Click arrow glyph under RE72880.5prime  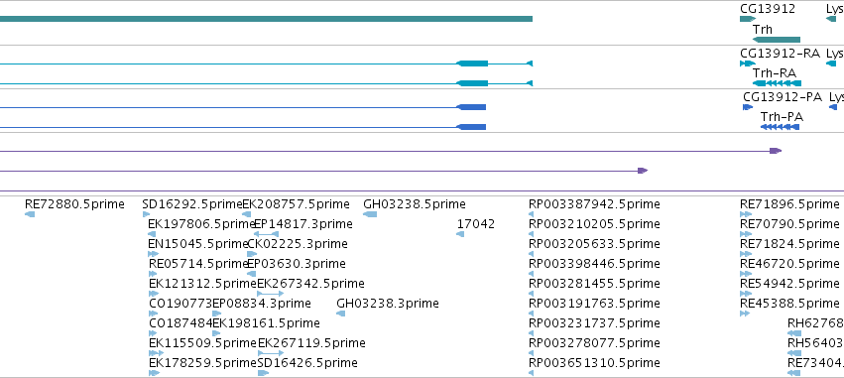pos(30,214)
